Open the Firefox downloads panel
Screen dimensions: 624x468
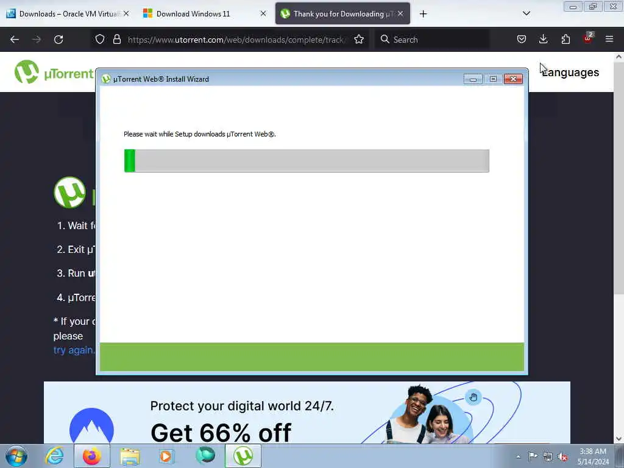[543, 40]
